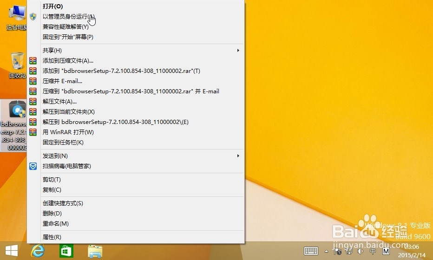Select 固定到"开始"屏幕(P) entry
Viewport: 433px width, 260px height.
(136, 37)
